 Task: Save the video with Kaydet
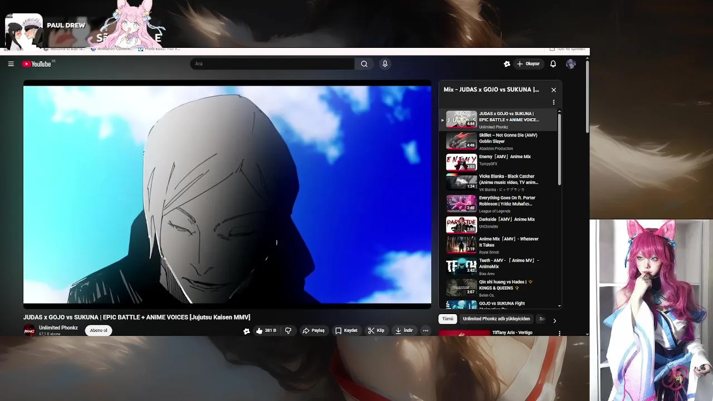pyautogui.click(x=346, y=331)
